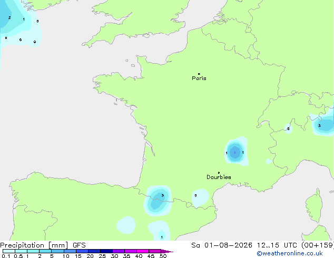The width and height of the screenshot is (334, 258).
Task: Click the '1' value at bottom over Spain
Action: pos(162,237)
